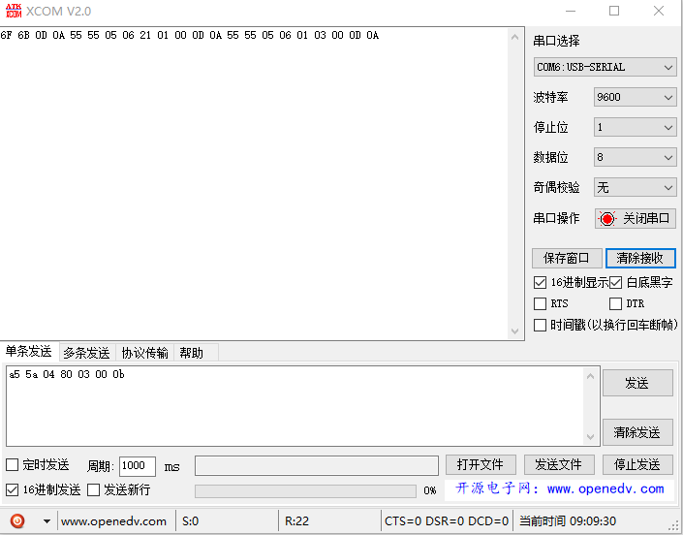
Task: Open the 协议传输 tab
Action: click(144, 353)
